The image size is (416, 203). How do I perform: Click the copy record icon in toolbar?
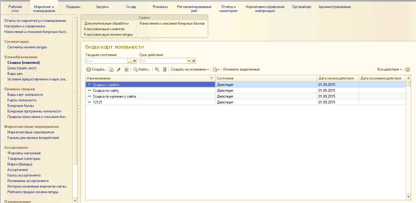coord(111,70)
